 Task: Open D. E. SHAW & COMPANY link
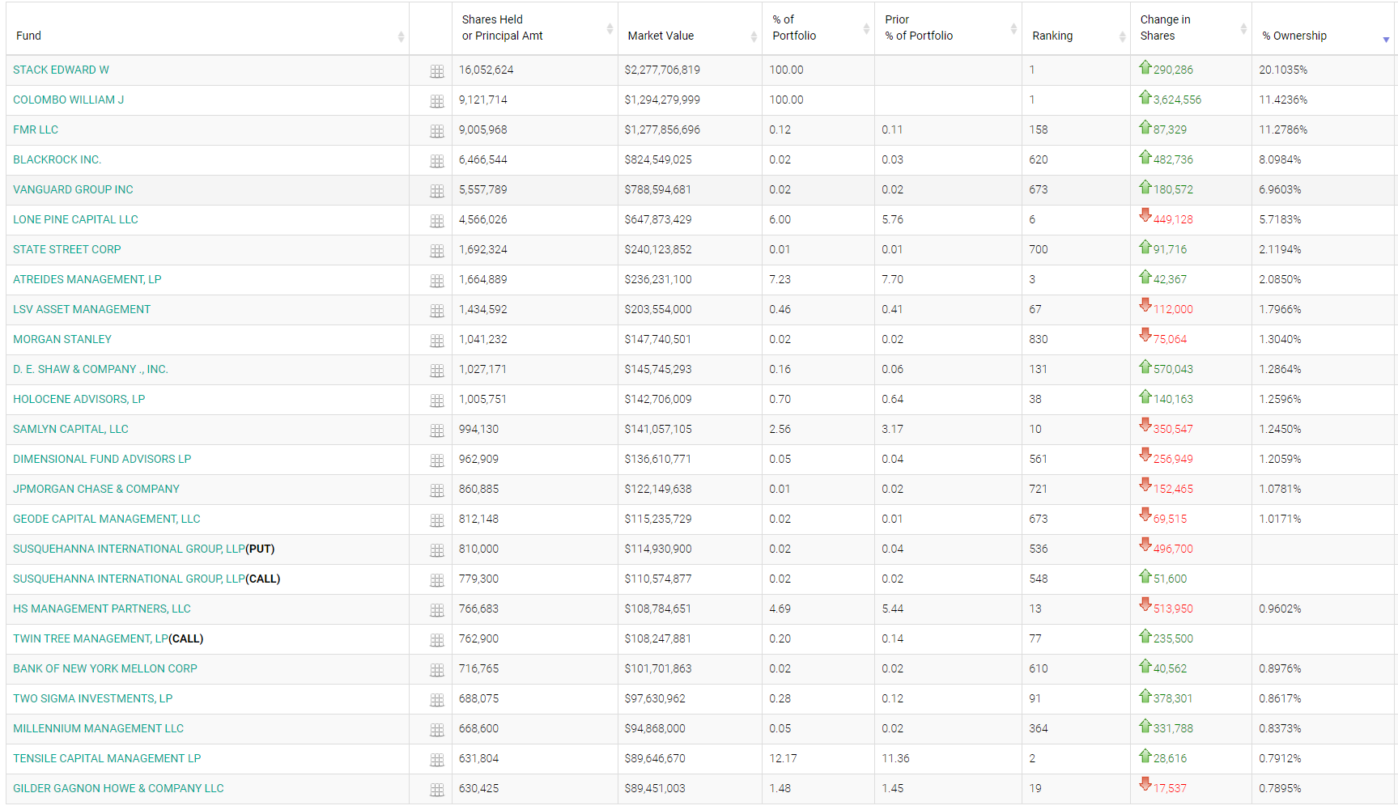pyautogui.click(x=90, y=369)
